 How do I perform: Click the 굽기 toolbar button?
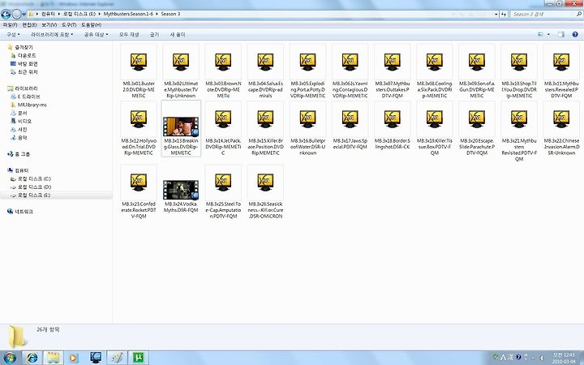pyautogui.click(x=154, y=35)
